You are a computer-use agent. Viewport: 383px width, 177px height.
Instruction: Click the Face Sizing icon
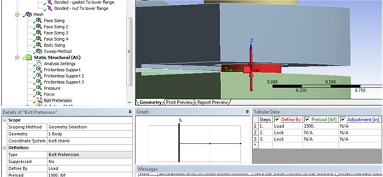point(38,20)
